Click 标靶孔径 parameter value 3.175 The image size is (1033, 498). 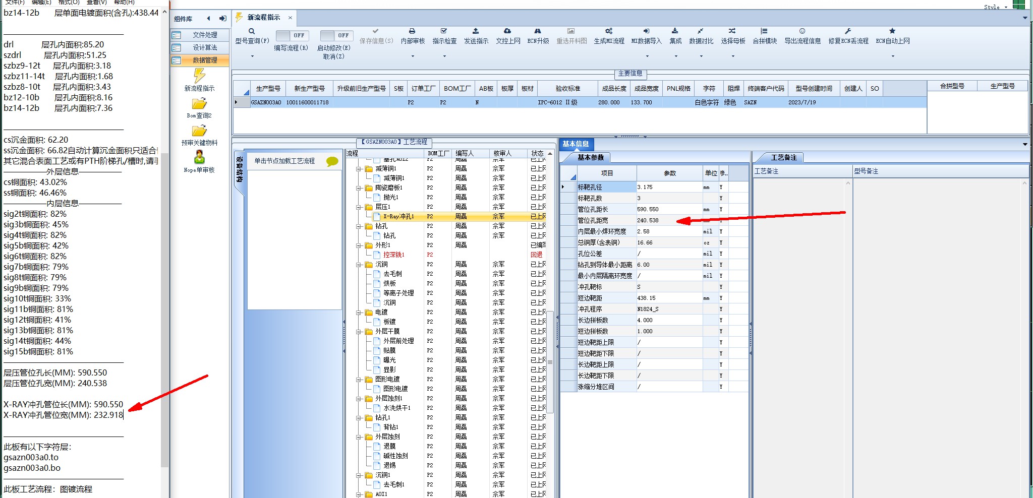[669, 187]
